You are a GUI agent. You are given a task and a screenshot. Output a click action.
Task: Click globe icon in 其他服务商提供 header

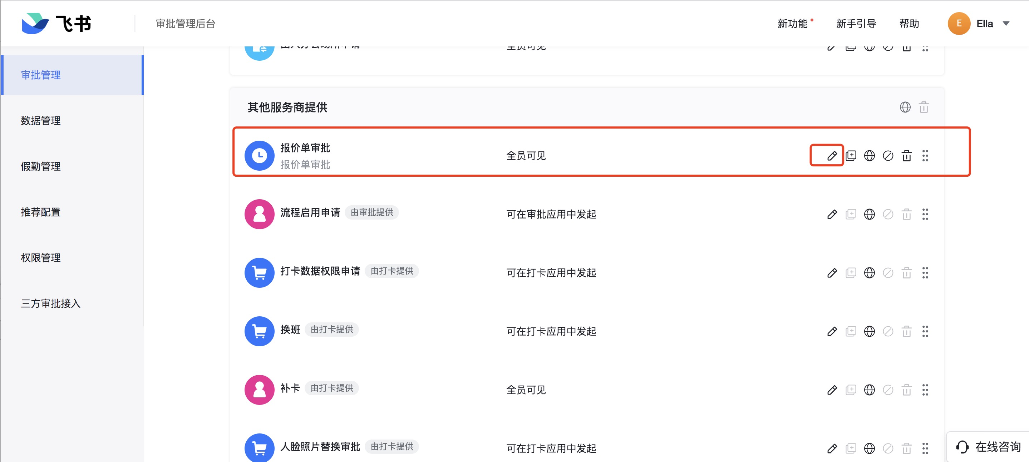905,107
